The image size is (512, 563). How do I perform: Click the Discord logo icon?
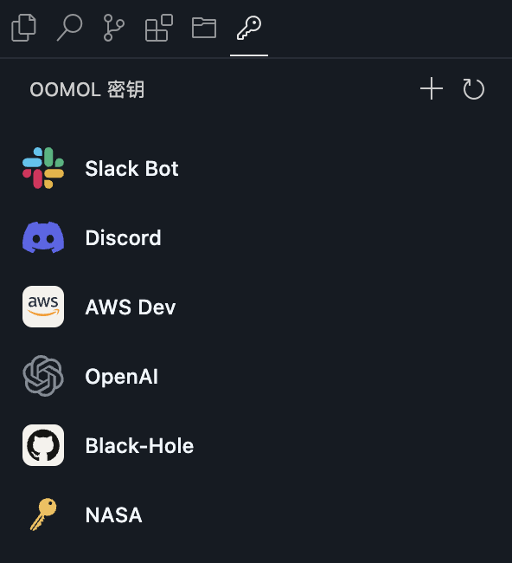click(x=43, y=237)
